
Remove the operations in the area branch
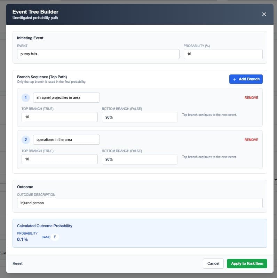point(251,140)
